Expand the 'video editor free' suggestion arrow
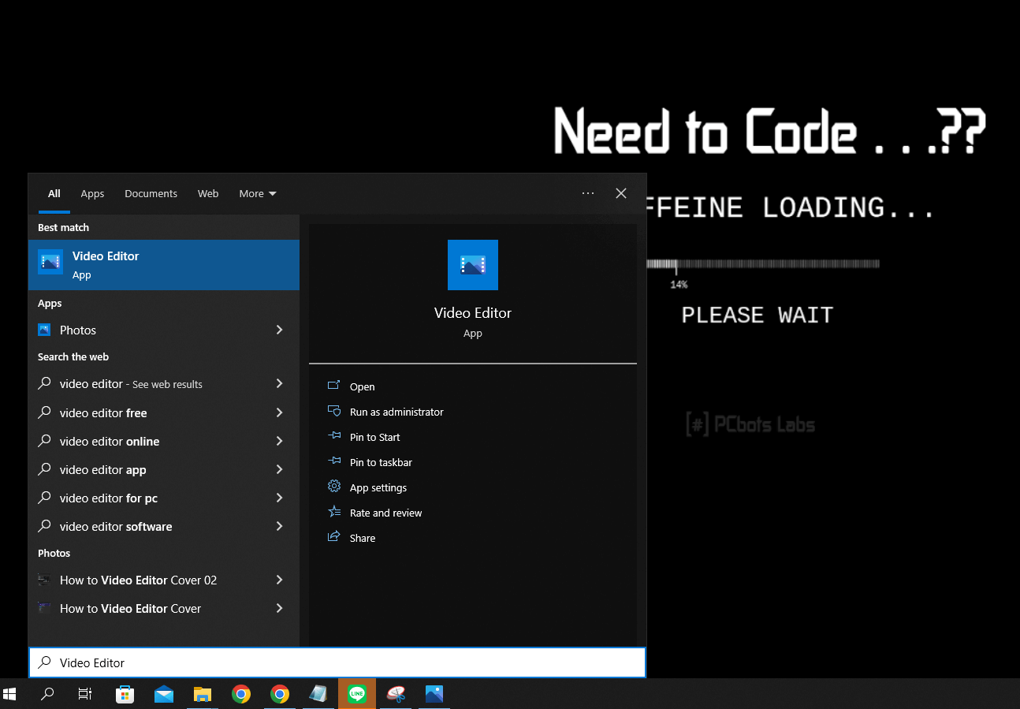The image size is (1020, 709). click(279, 413)
